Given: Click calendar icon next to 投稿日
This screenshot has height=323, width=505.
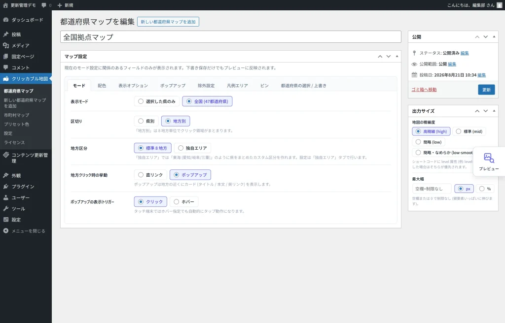Looking at the screenshot, I should [x=414, y=75].
